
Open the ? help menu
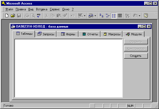(73, 9)
